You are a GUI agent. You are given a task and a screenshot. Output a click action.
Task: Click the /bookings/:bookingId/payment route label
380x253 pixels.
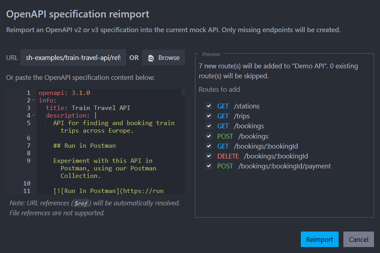pyautogui.click(x=284, y=166)
